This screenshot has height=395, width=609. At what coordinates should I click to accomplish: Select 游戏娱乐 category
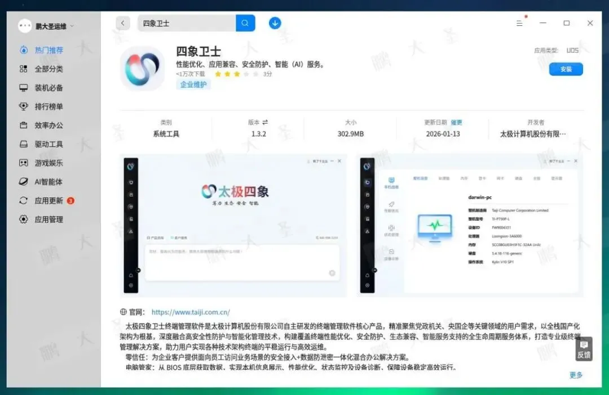point(49,163)
